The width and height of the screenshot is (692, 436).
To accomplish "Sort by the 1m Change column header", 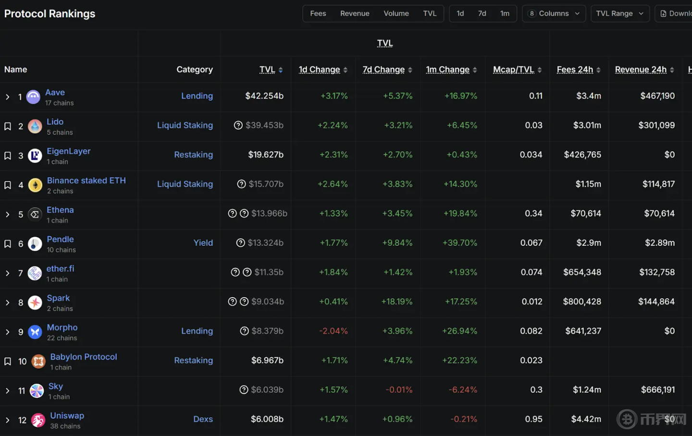I will [447, 70].
